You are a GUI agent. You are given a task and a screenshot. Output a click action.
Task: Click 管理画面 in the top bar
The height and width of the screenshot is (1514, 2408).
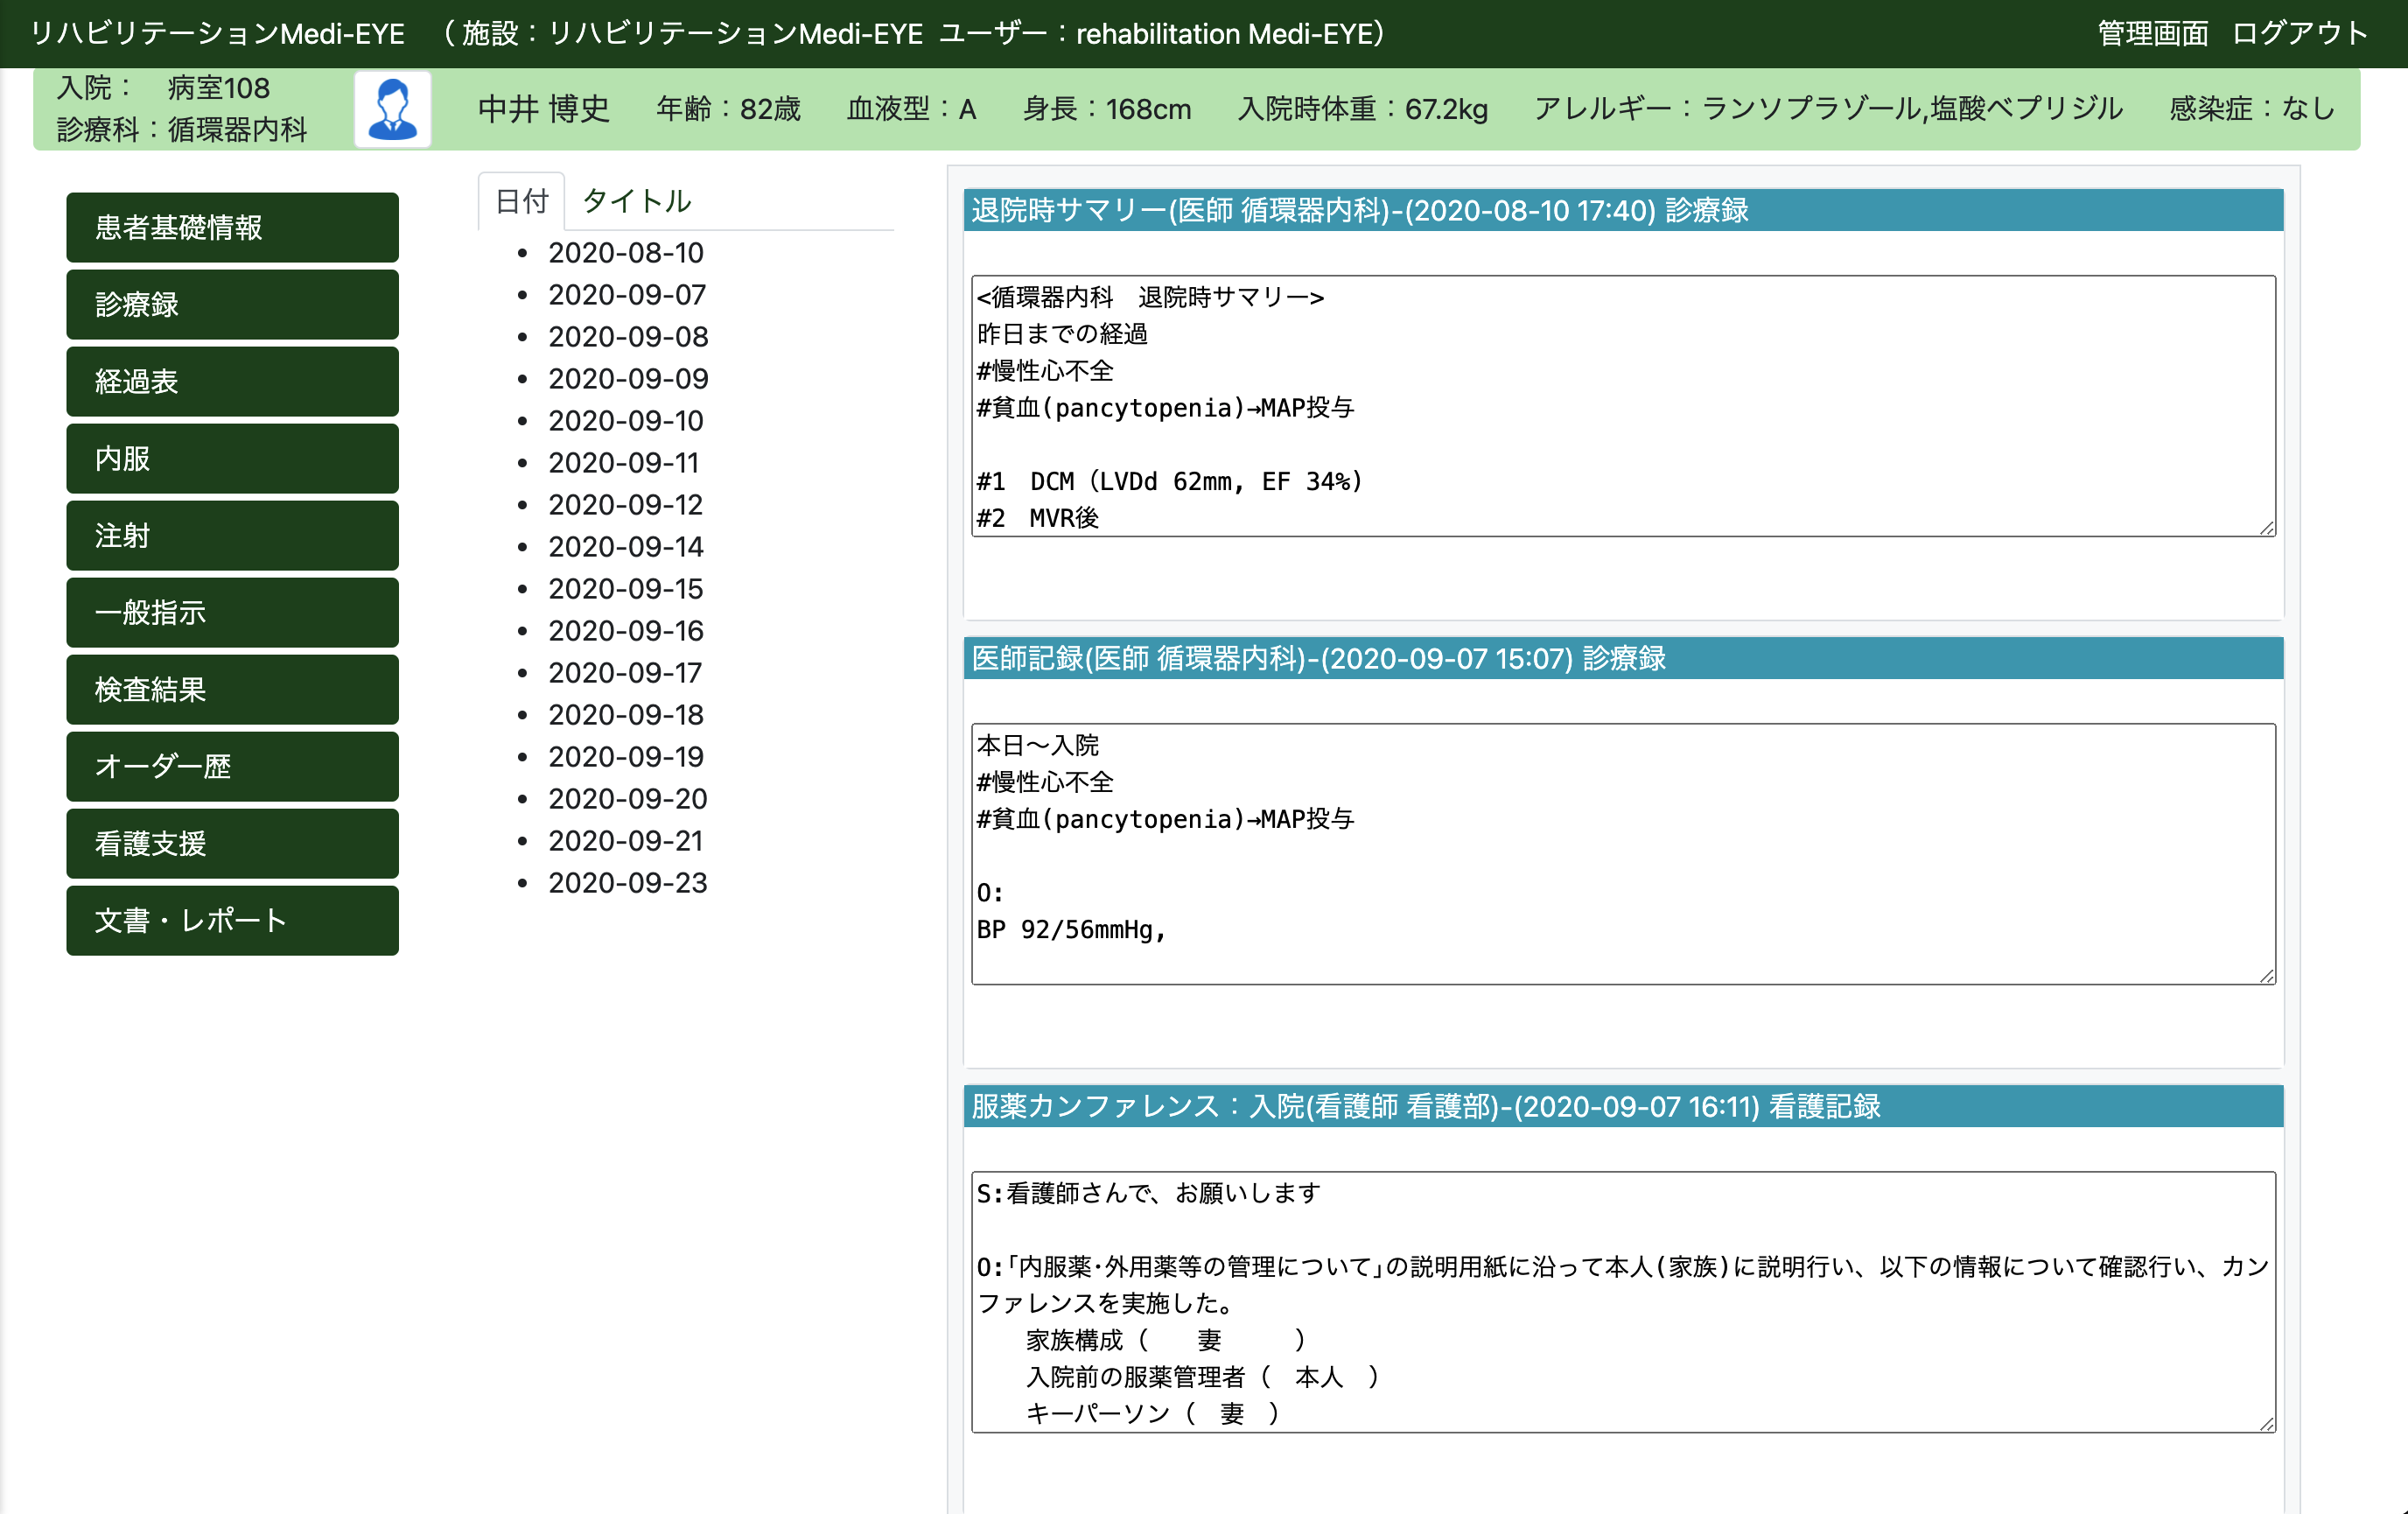click(x=2152, y=33)
